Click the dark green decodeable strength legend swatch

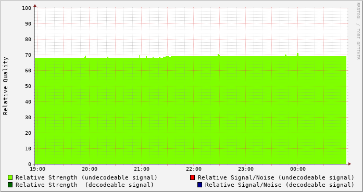(x=10, y=185)
